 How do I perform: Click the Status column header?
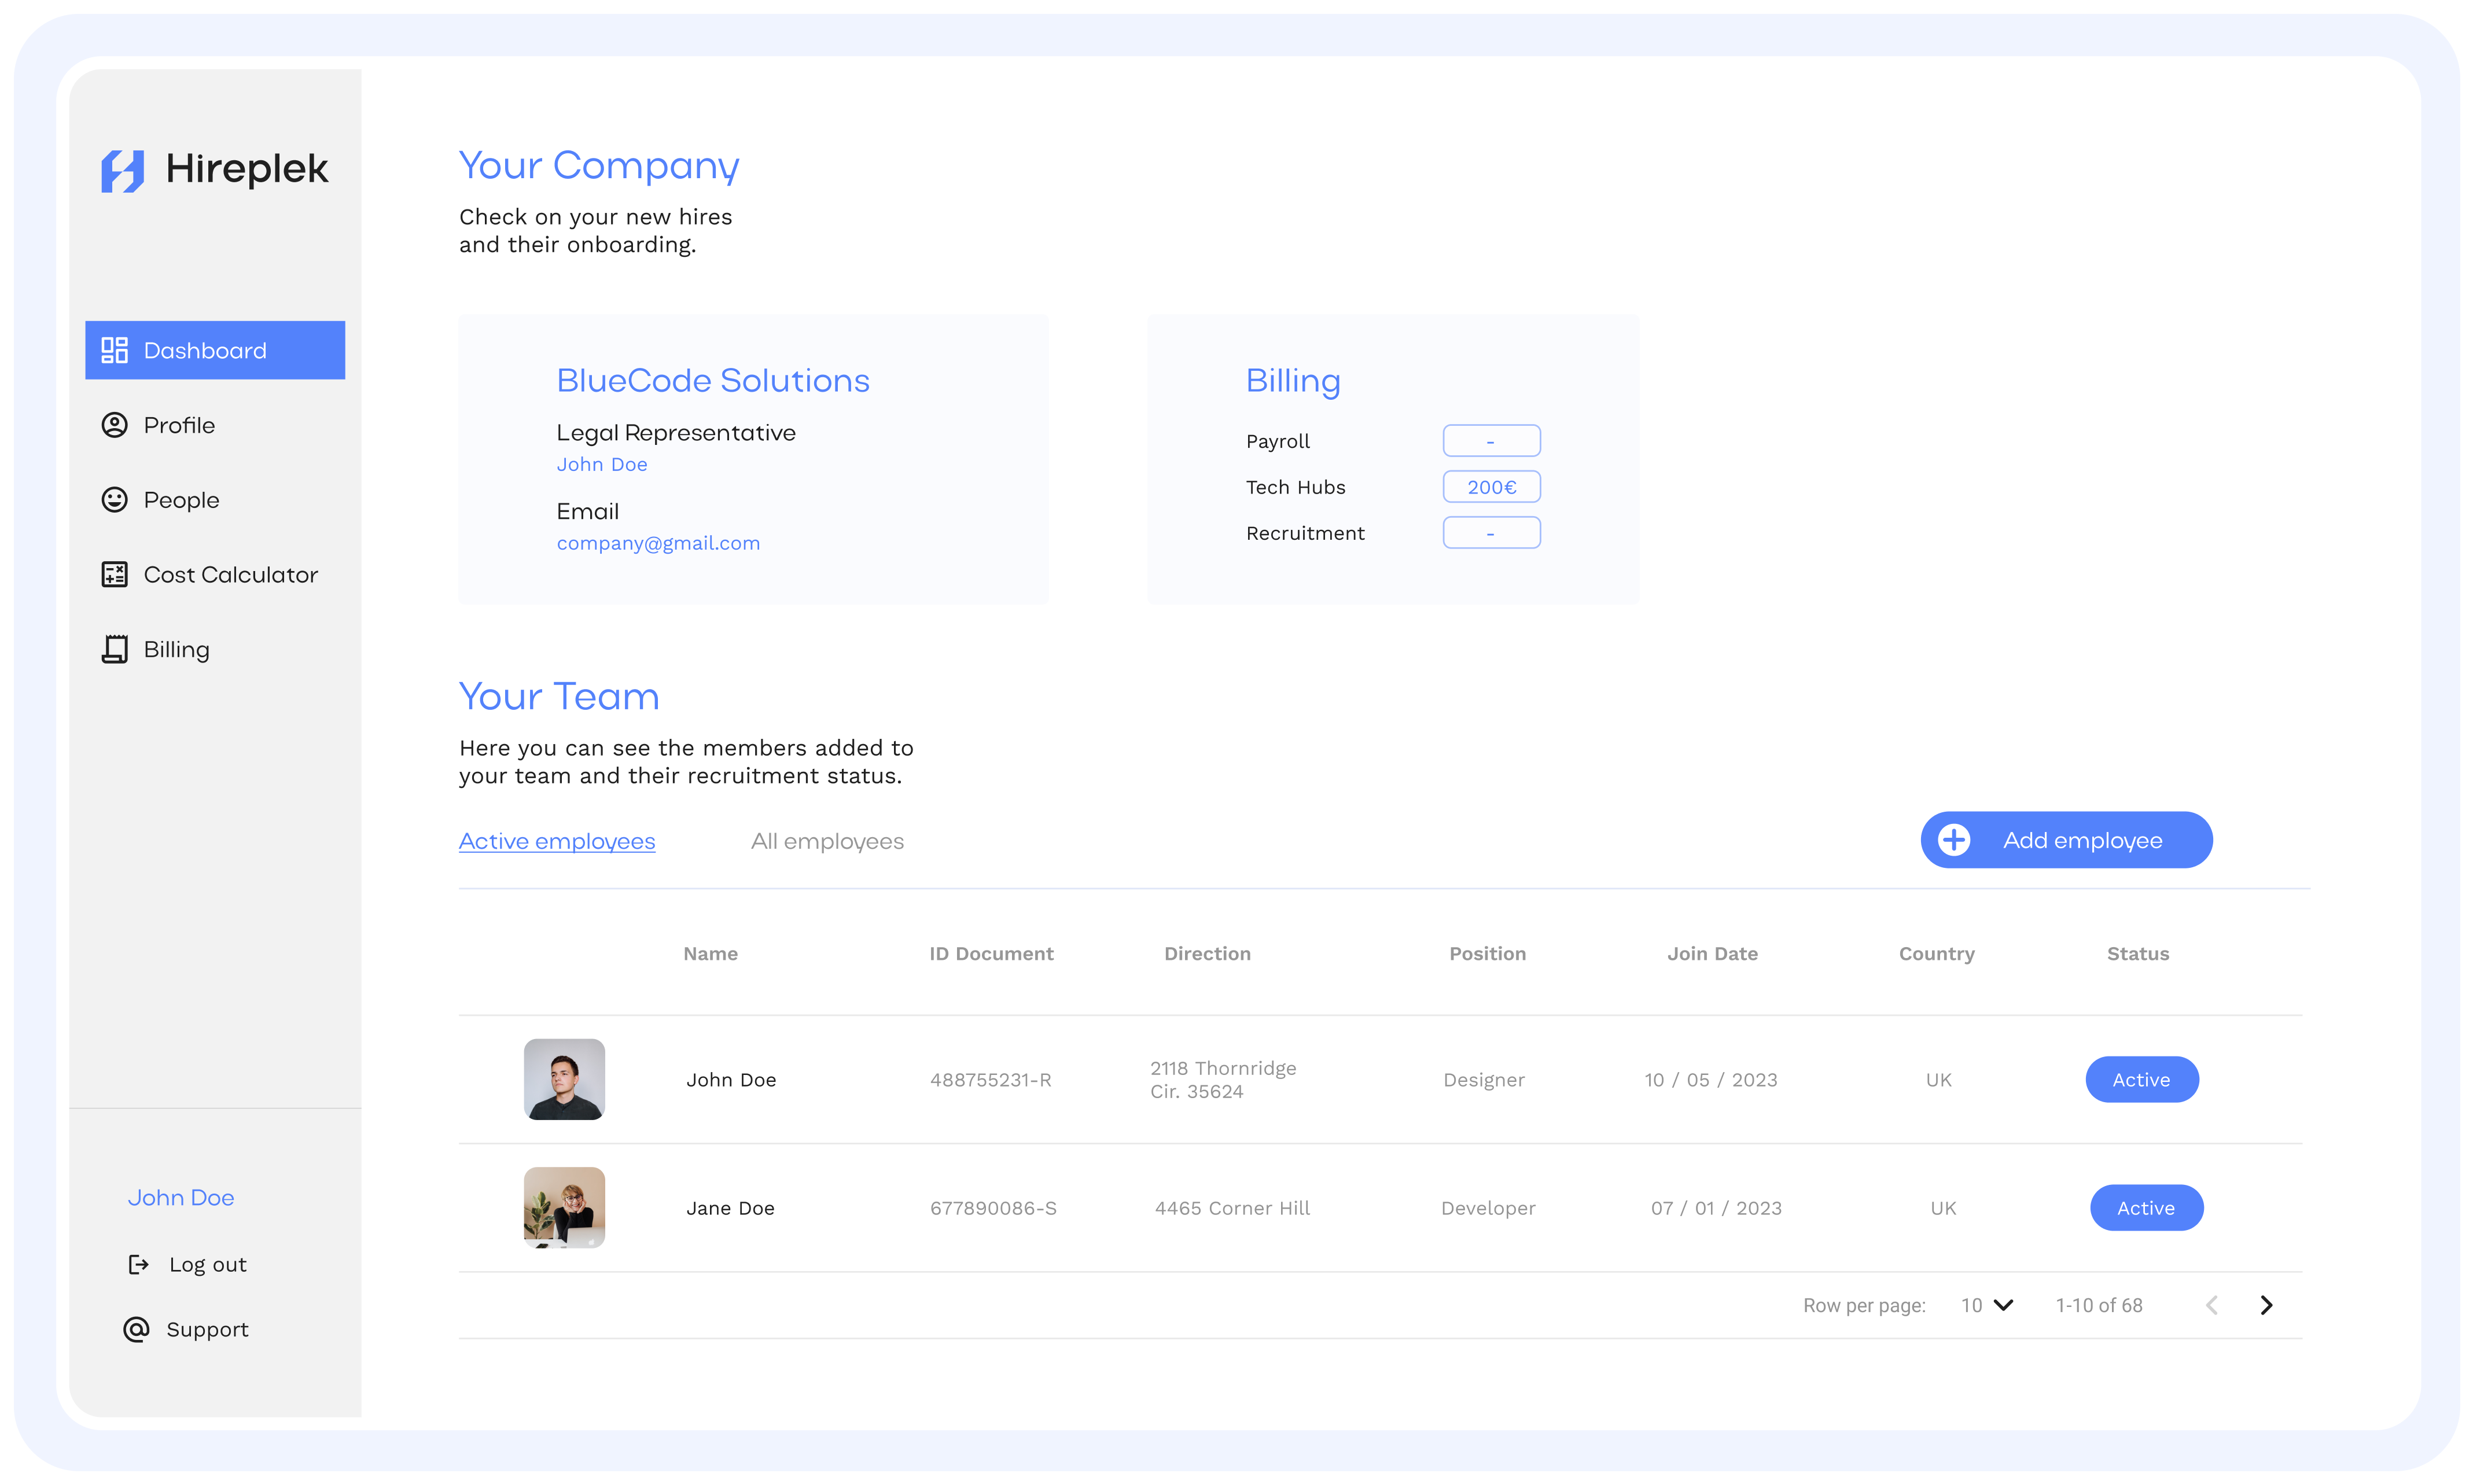pos(2138,953)
